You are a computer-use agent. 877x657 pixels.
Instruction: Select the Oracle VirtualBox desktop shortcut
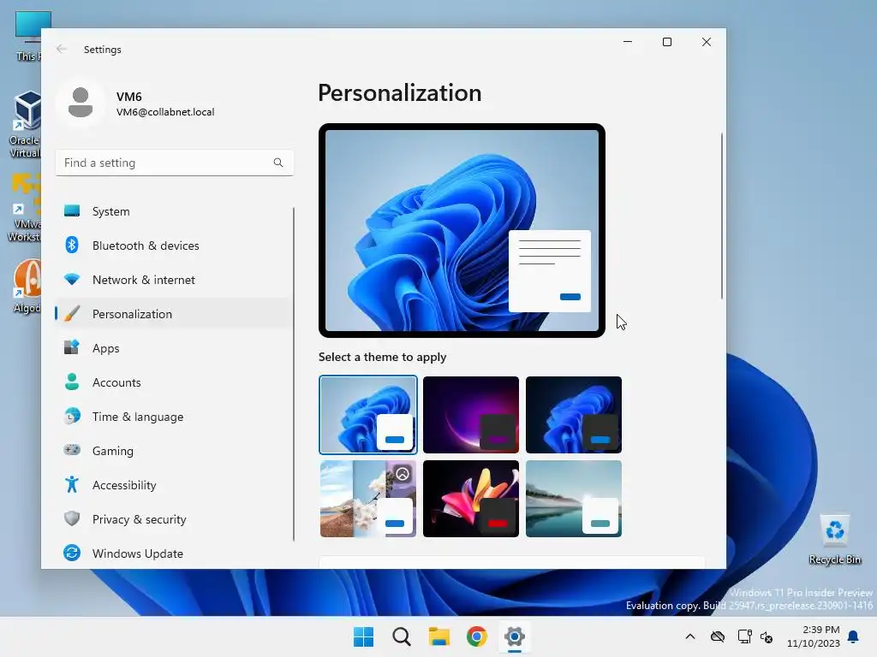(x=25, y=125)
